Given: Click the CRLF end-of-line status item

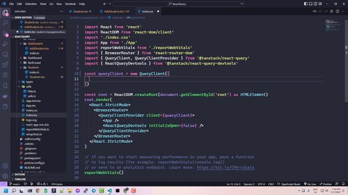Looking at the screenshot, I should [271, 184].
